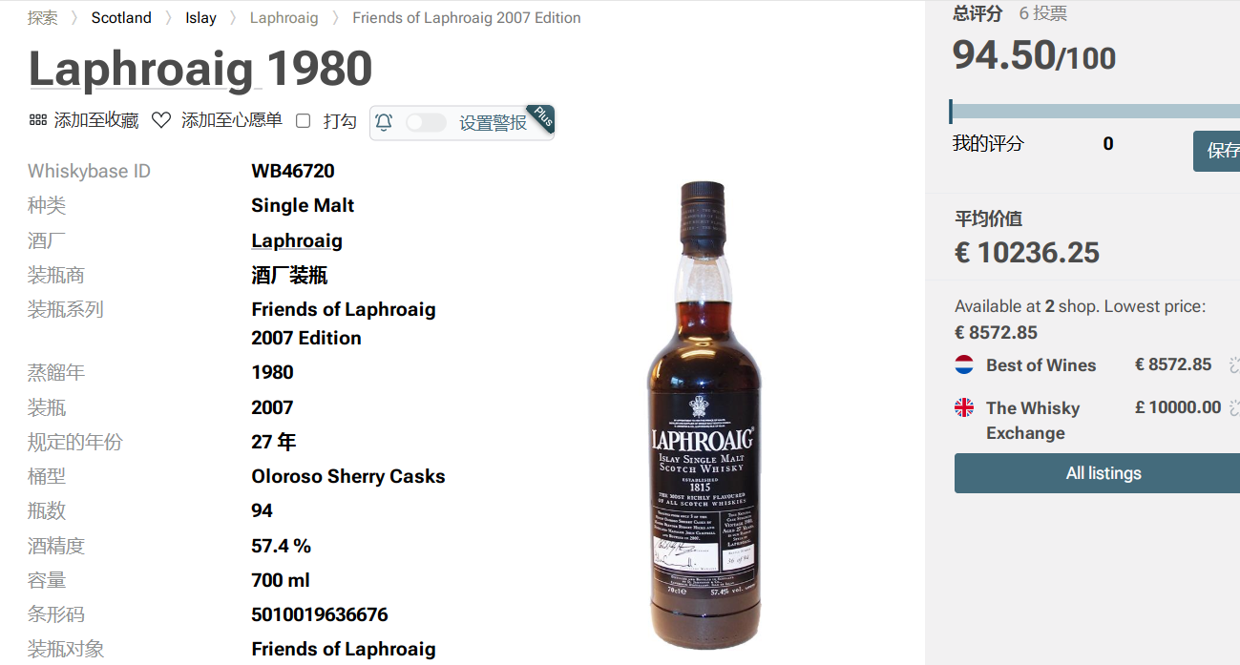Toggle the 设置警报 alert switch
Screen dimensions: 1240x665
pyautogui.click(x=426, y=122)
